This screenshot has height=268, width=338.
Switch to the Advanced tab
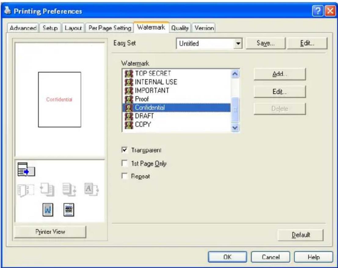tap(23, 28)
